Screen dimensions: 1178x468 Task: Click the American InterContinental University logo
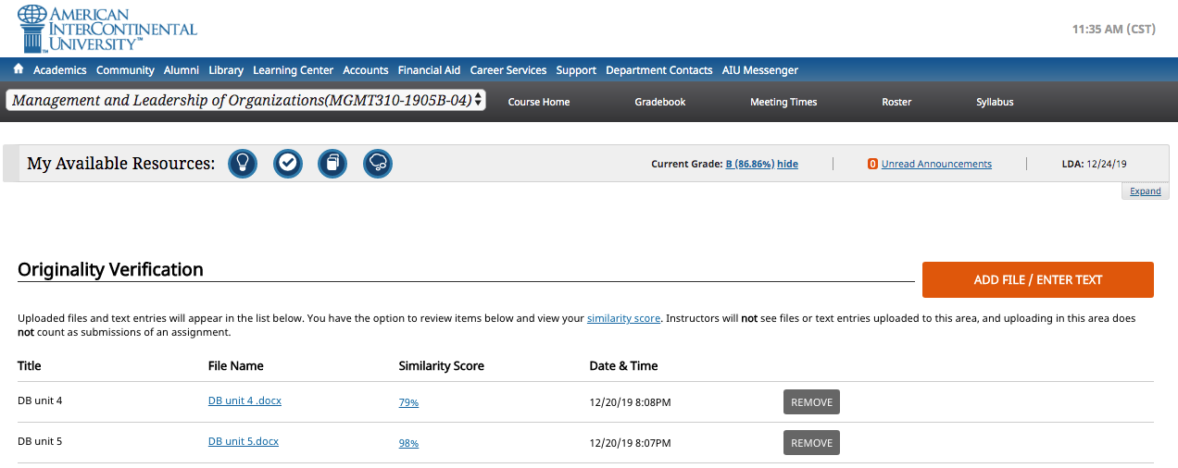tap(107, 29)
